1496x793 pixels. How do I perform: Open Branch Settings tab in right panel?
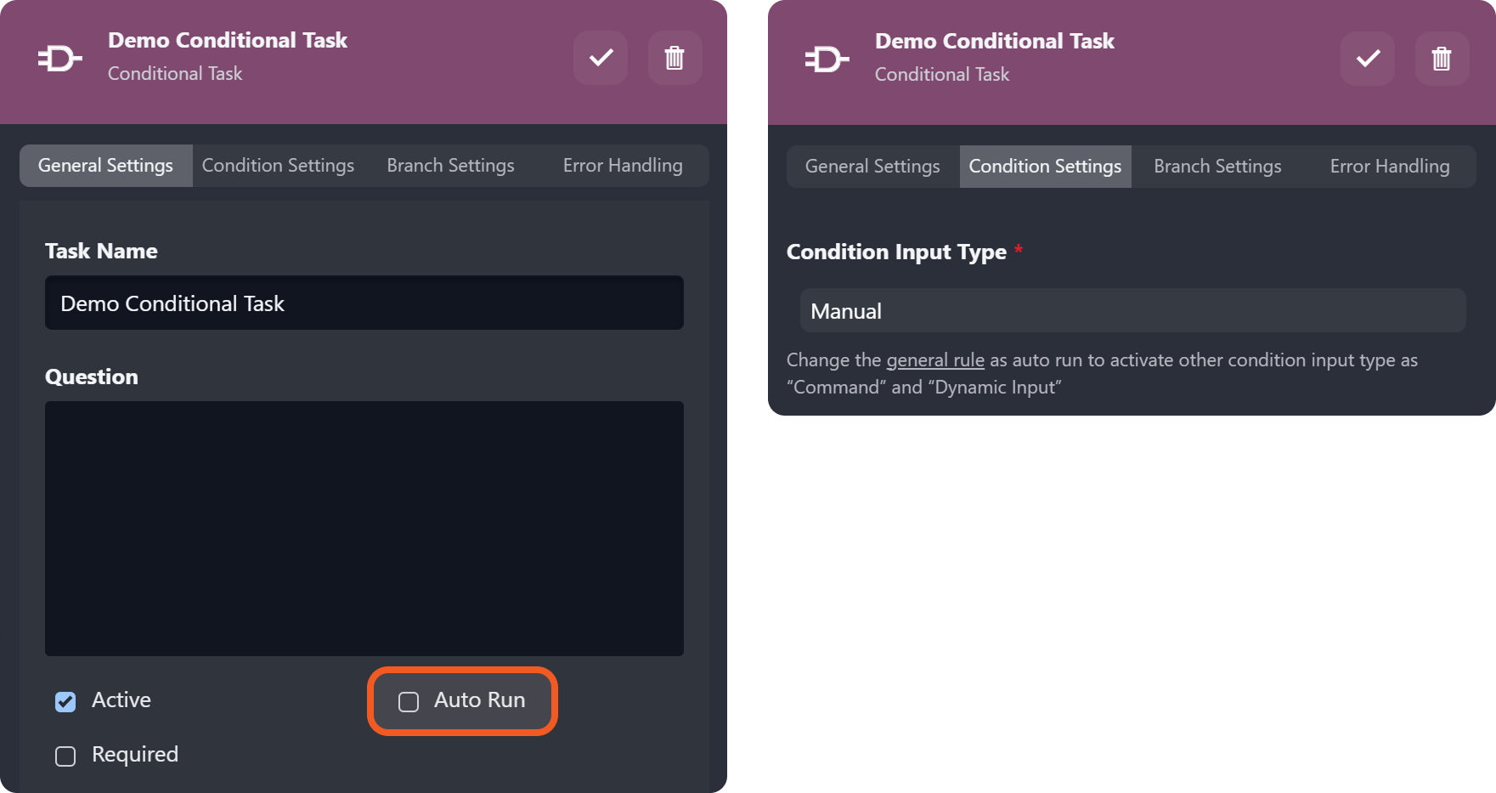tap(1217, 167)
